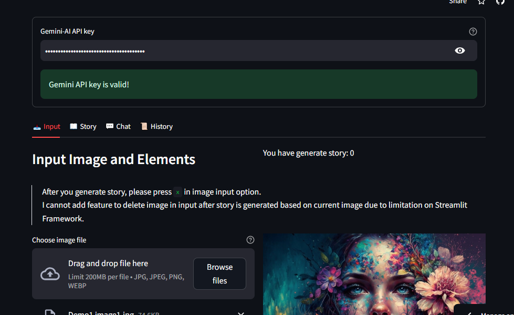This screenshot has width=514, height=315.
Task: Click the 'Gemini-AI API key' label
Action: point(67,32)
